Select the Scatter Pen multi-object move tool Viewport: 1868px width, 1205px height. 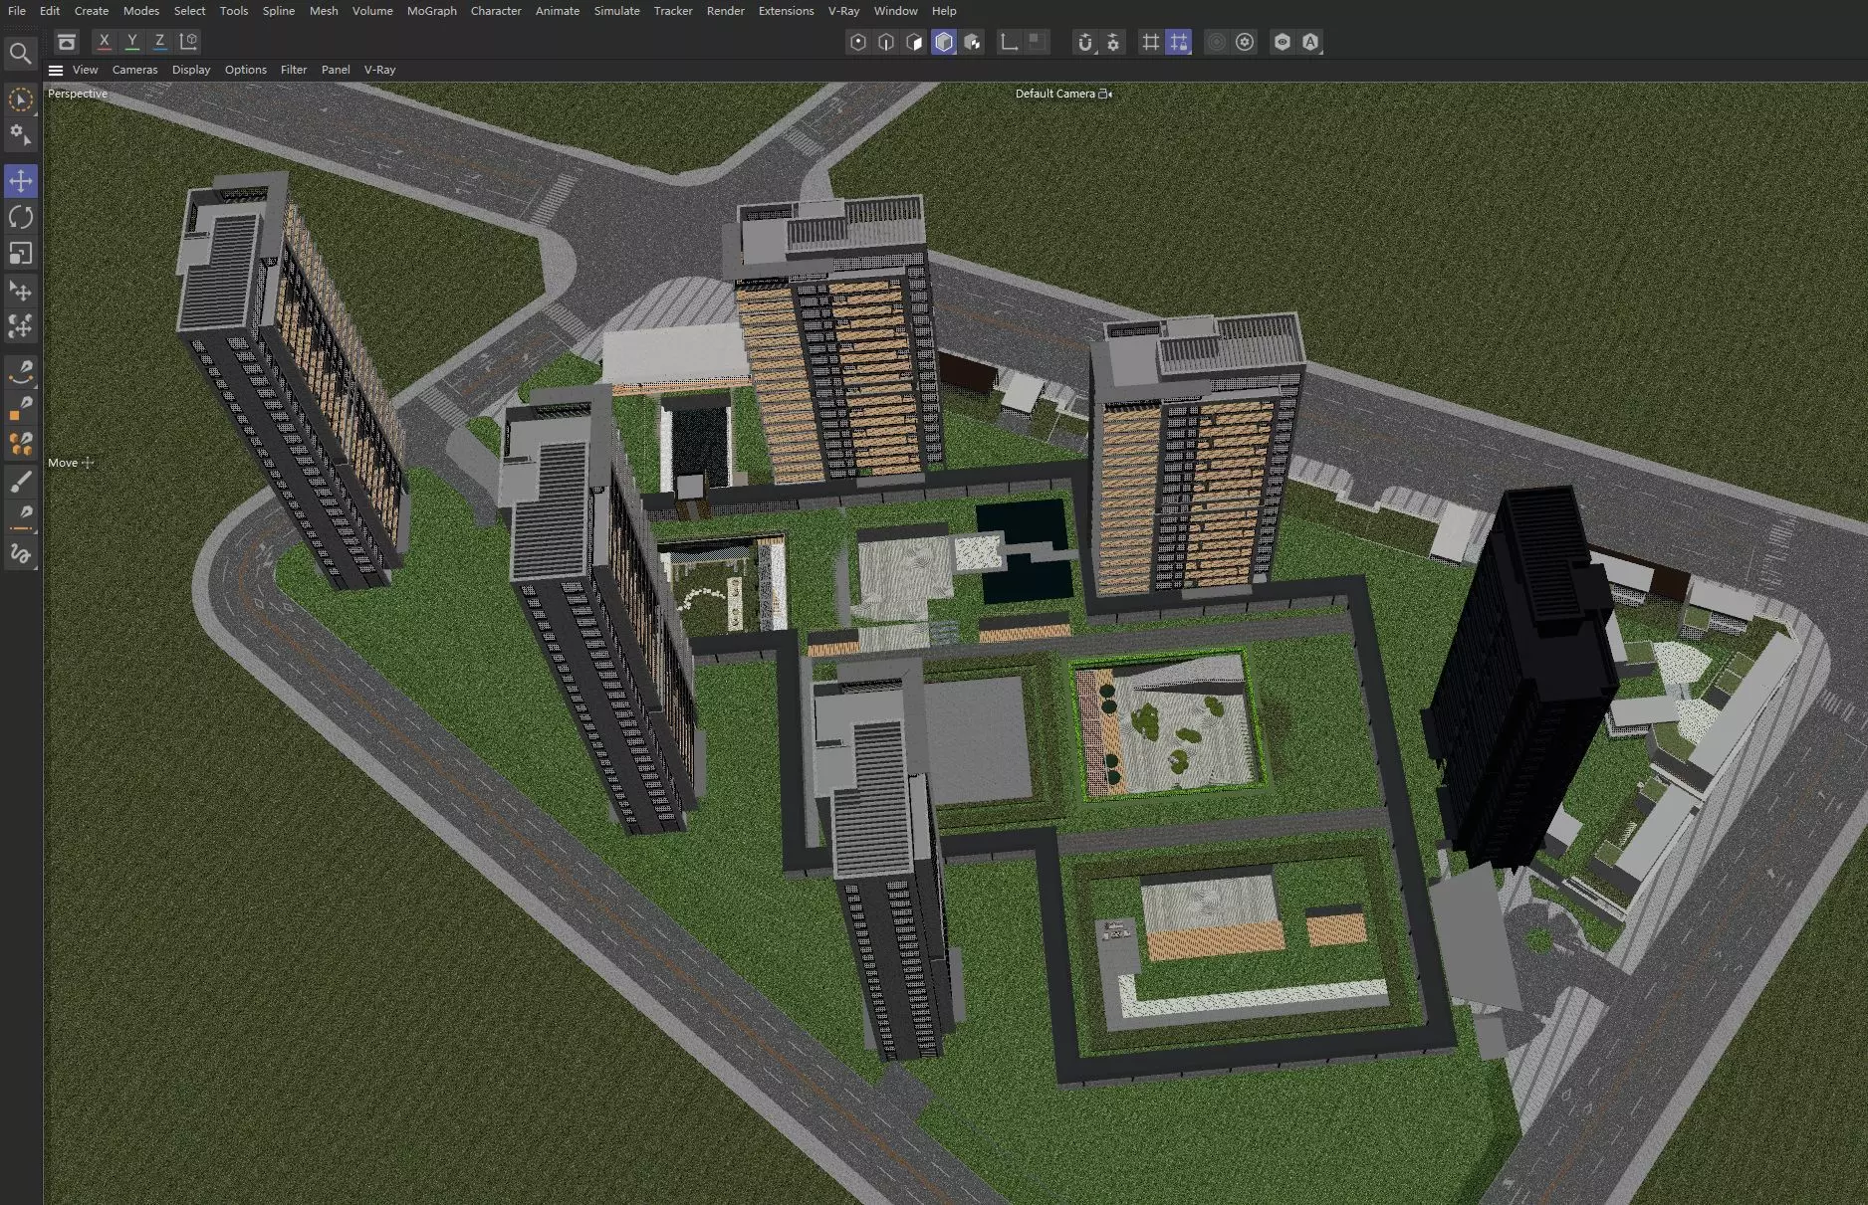20,326
